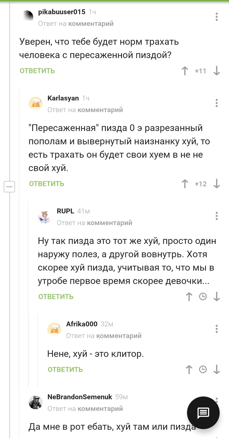
Task: Open three-dot menu on RUPL's comment
Action: (x=217, y=216)
